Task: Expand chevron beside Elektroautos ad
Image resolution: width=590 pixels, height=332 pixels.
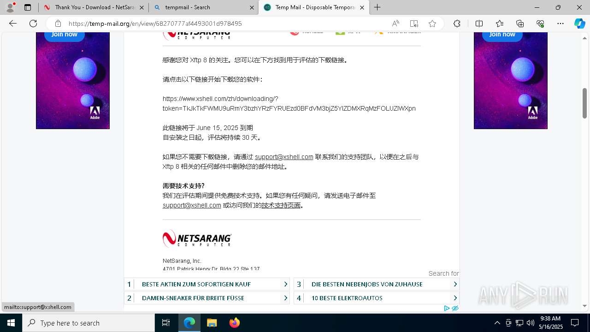Action: coord(455,298)
